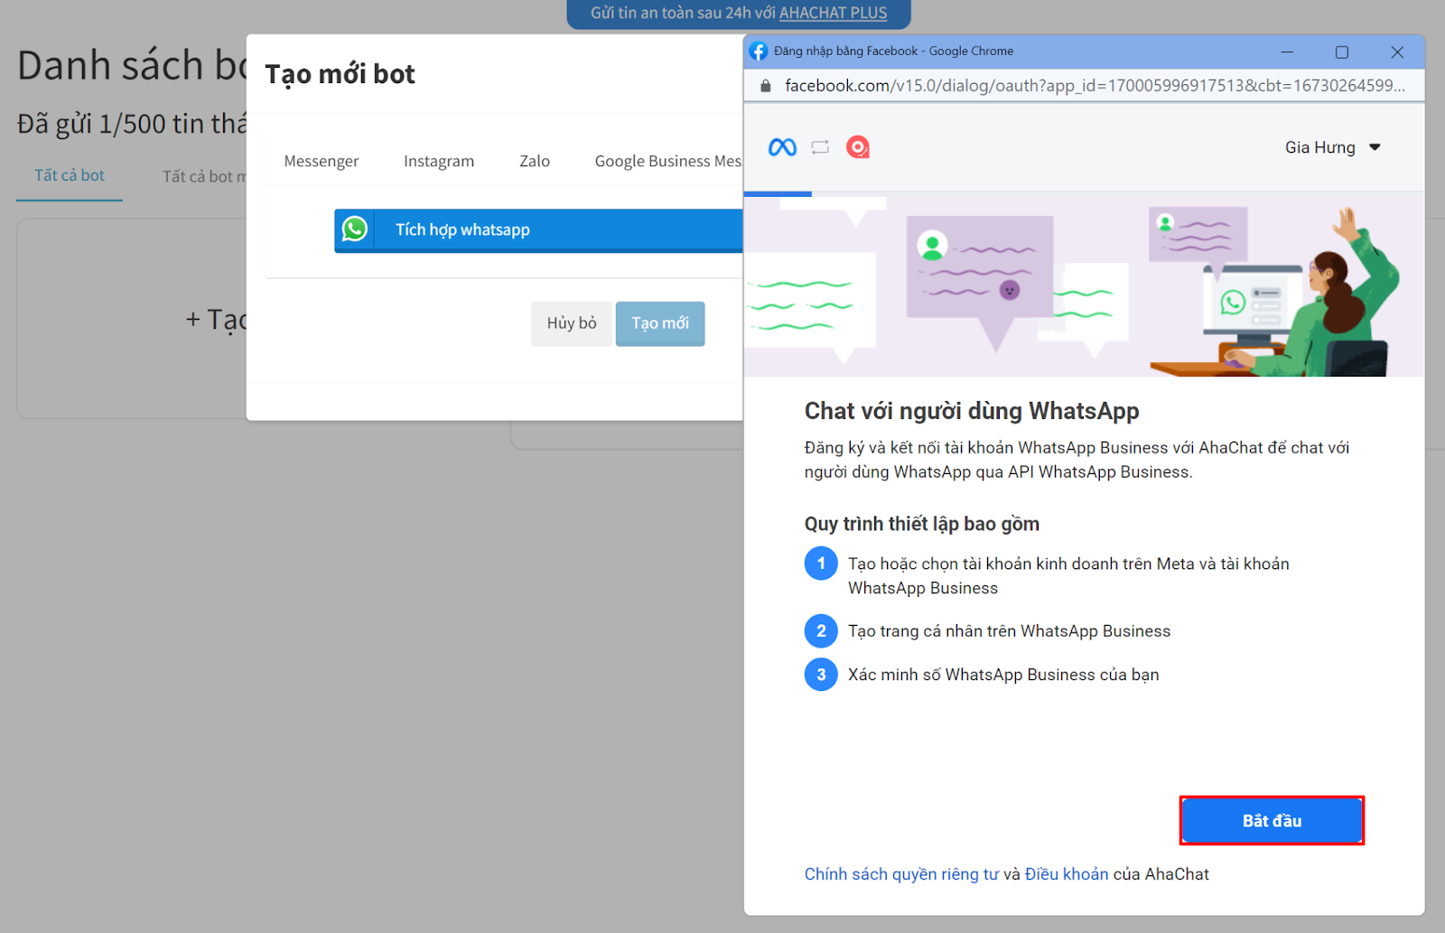
Task: Click text "Quy trình thiết lập bao gồm"
Action: coord(922,524)
